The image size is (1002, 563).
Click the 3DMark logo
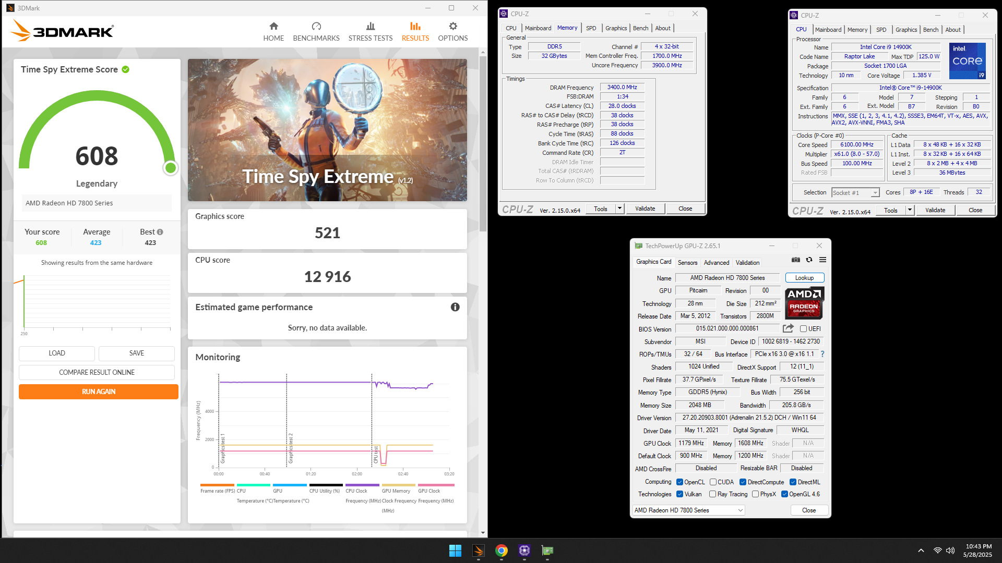pos(62,31)
